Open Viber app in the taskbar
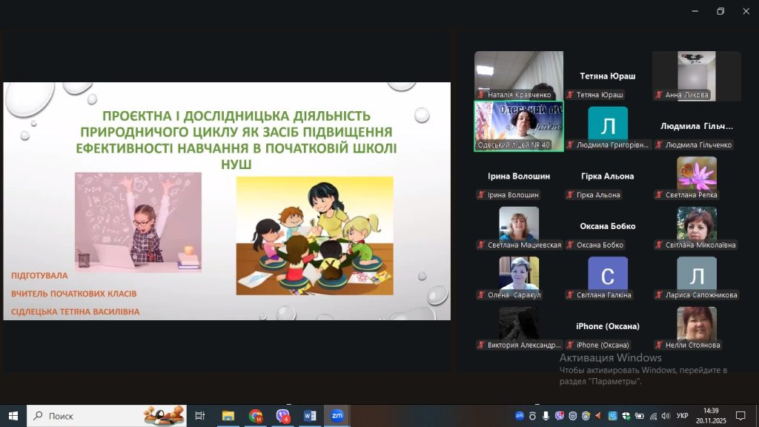The height and width of the screenshot is (427, 759). [x=283, y=416]
